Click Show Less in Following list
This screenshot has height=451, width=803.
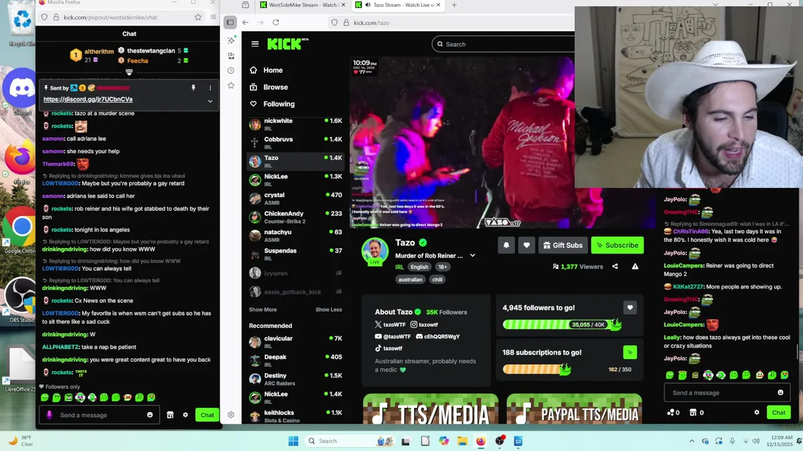[x=329, y=309]
